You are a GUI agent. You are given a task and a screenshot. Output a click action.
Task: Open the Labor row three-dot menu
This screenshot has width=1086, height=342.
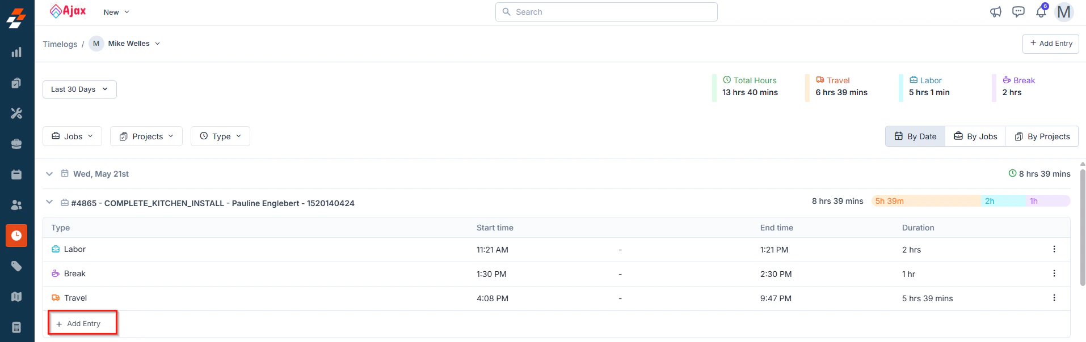pyautogui.click(x=1054, y=249)
